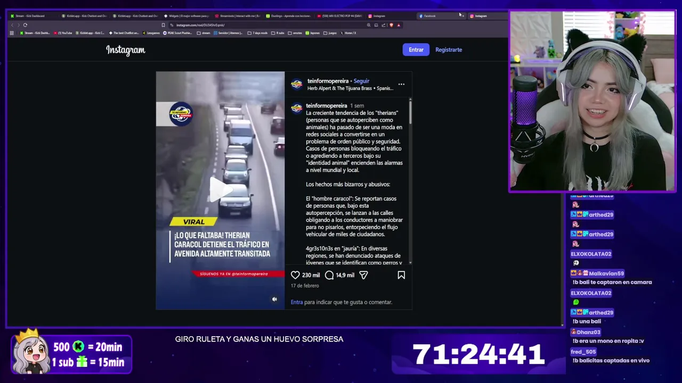Screen dimensions: 682x383
Task: Open The best Chatbot bookmark
Action: (x=124, y=33)
